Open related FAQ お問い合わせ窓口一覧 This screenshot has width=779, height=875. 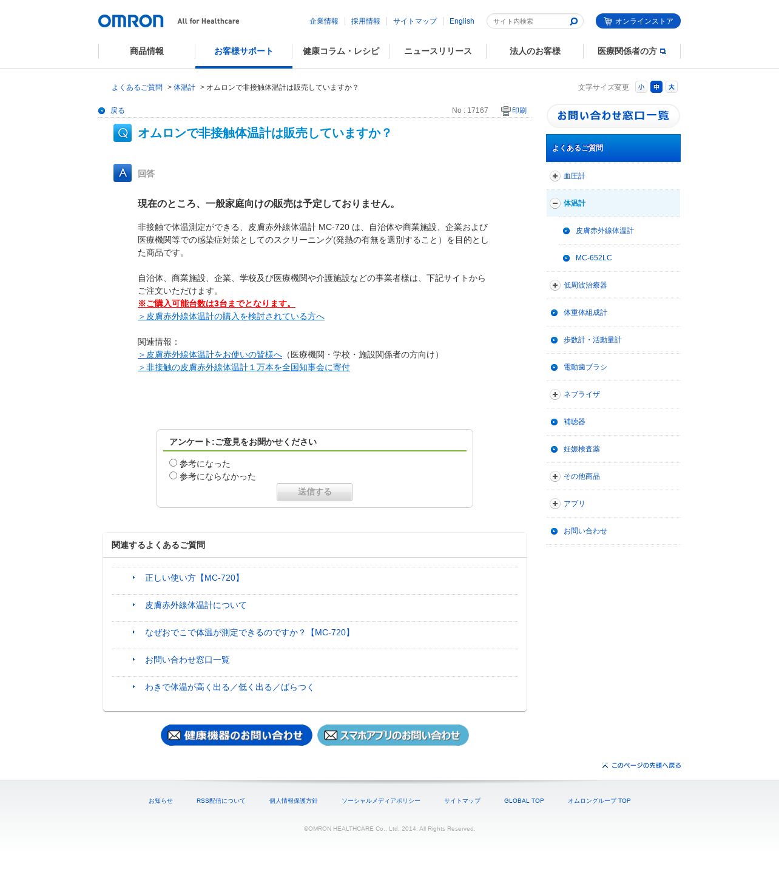pyautogui.click(x=187, y=660)
